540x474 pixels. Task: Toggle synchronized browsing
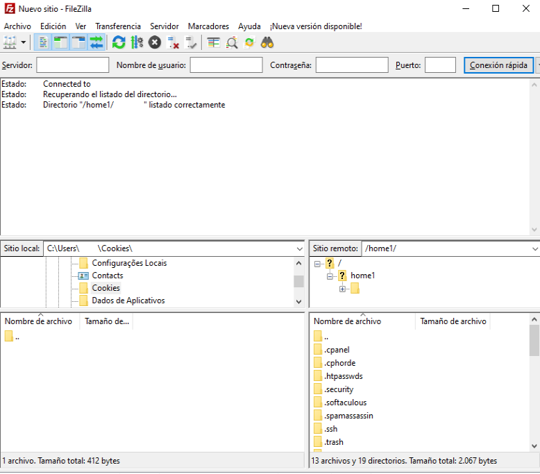(x=249, y=43)
